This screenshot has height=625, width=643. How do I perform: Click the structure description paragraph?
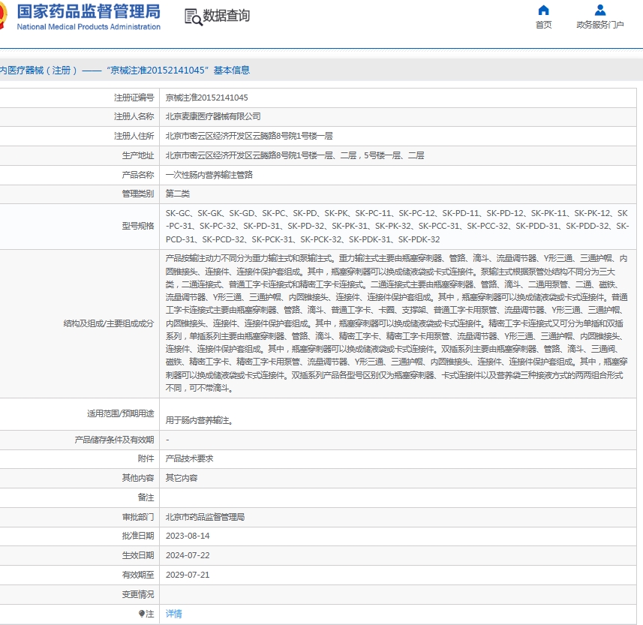(x=397, y=323)
